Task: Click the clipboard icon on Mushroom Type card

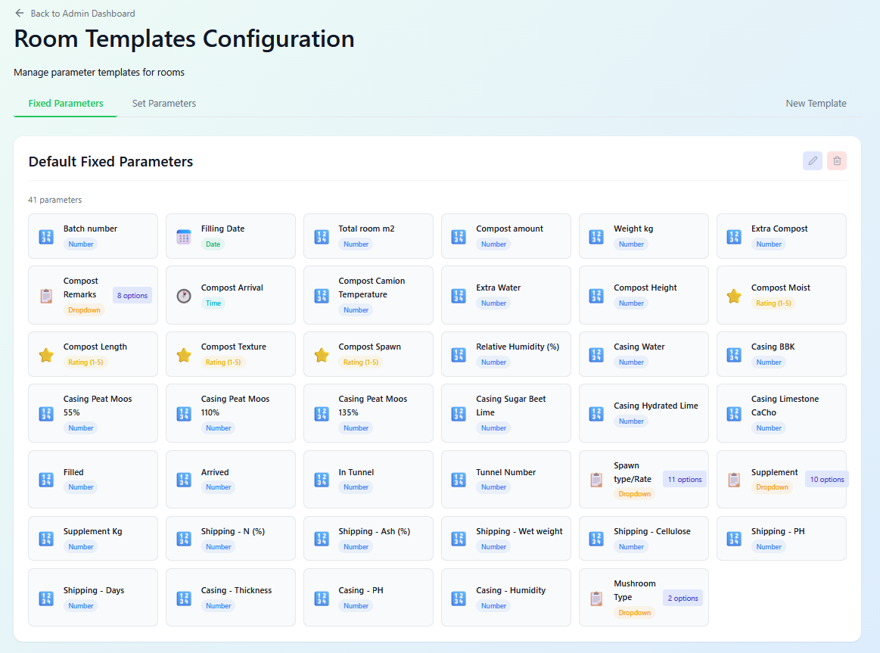Action: pyautogui.click(x=596, y=599)
